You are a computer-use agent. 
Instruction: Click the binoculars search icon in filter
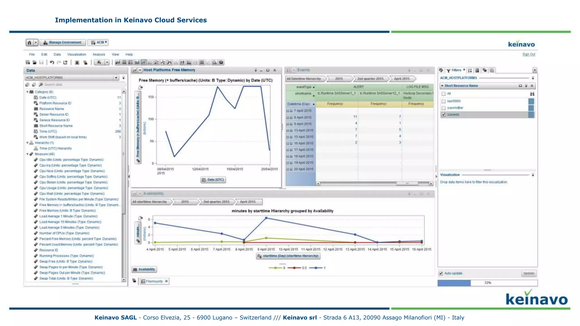click(532, 94)
